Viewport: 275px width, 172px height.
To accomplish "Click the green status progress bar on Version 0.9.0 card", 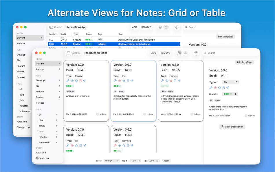I will pos(117,86).
